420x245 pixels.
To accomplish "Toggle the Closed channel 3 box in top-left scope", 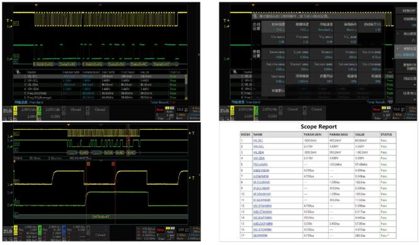I will point(73,113).
